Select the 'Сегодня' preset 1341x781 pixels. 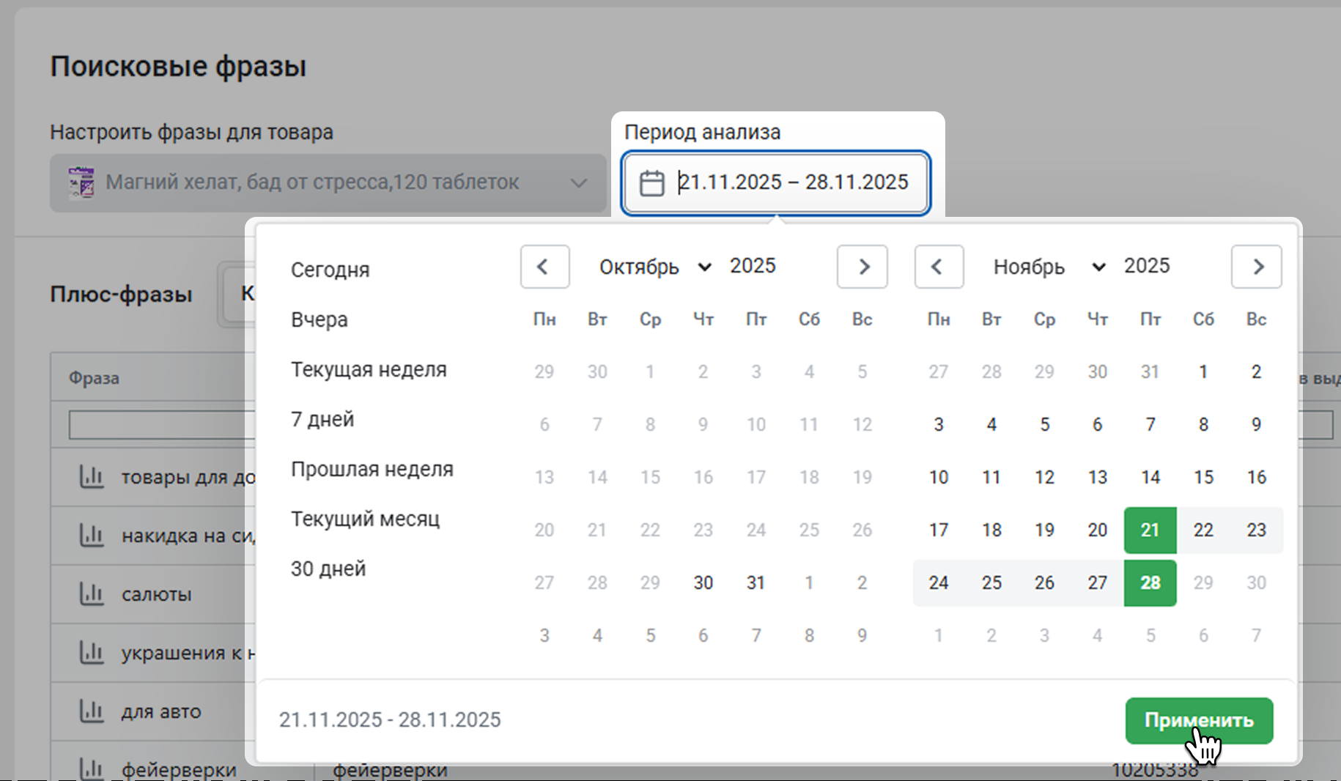330,270
